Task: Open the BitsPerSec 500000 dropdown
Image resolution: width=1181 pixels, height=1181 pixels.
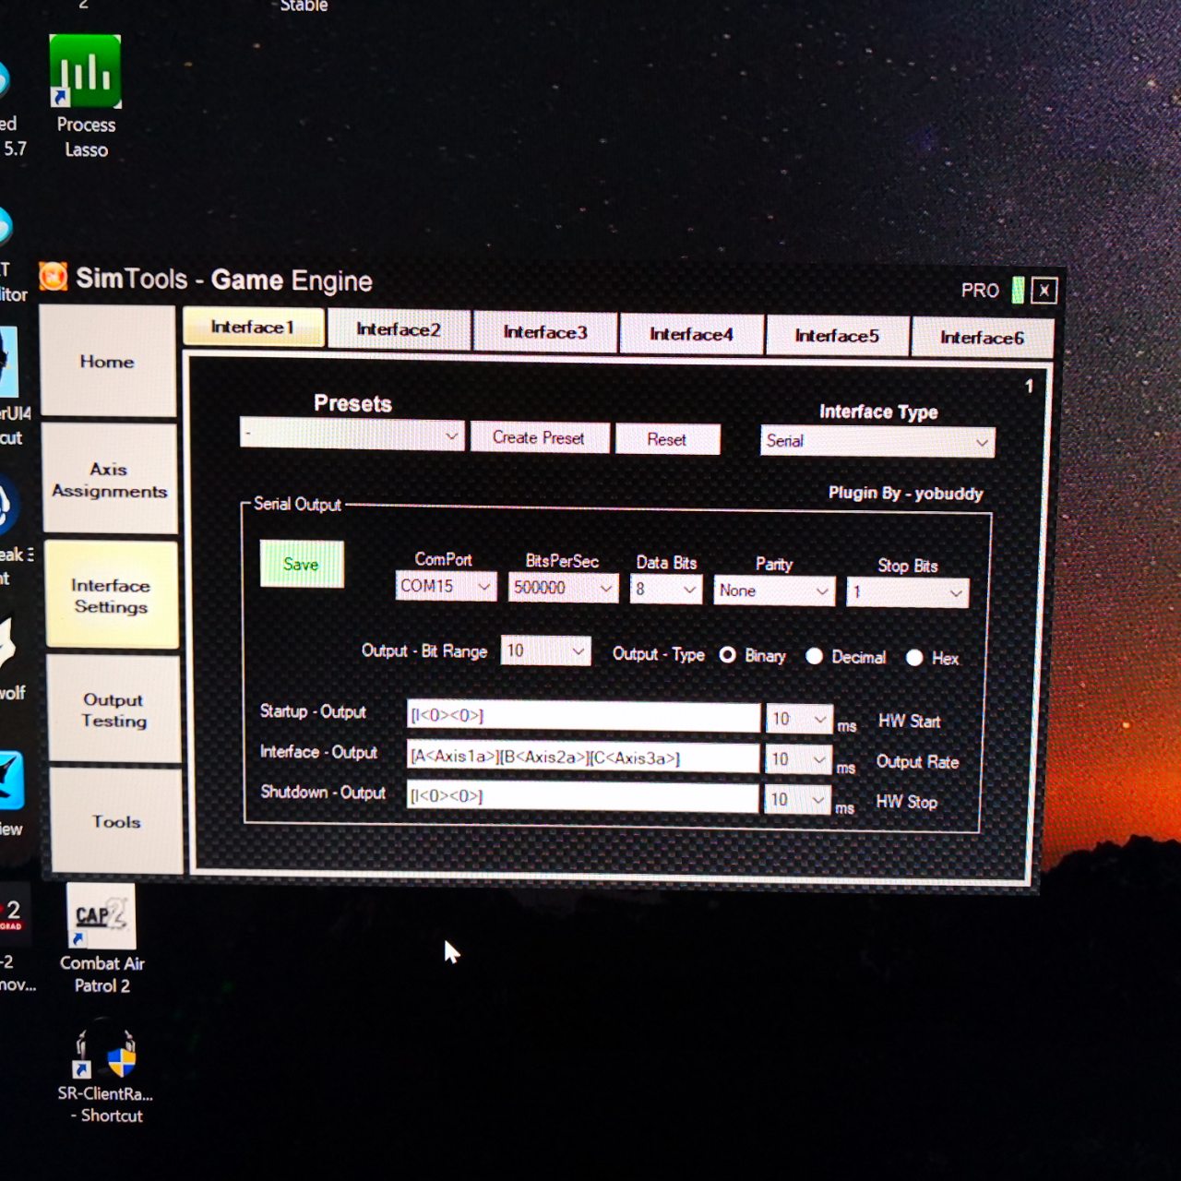Action: [x=563, y=587]
